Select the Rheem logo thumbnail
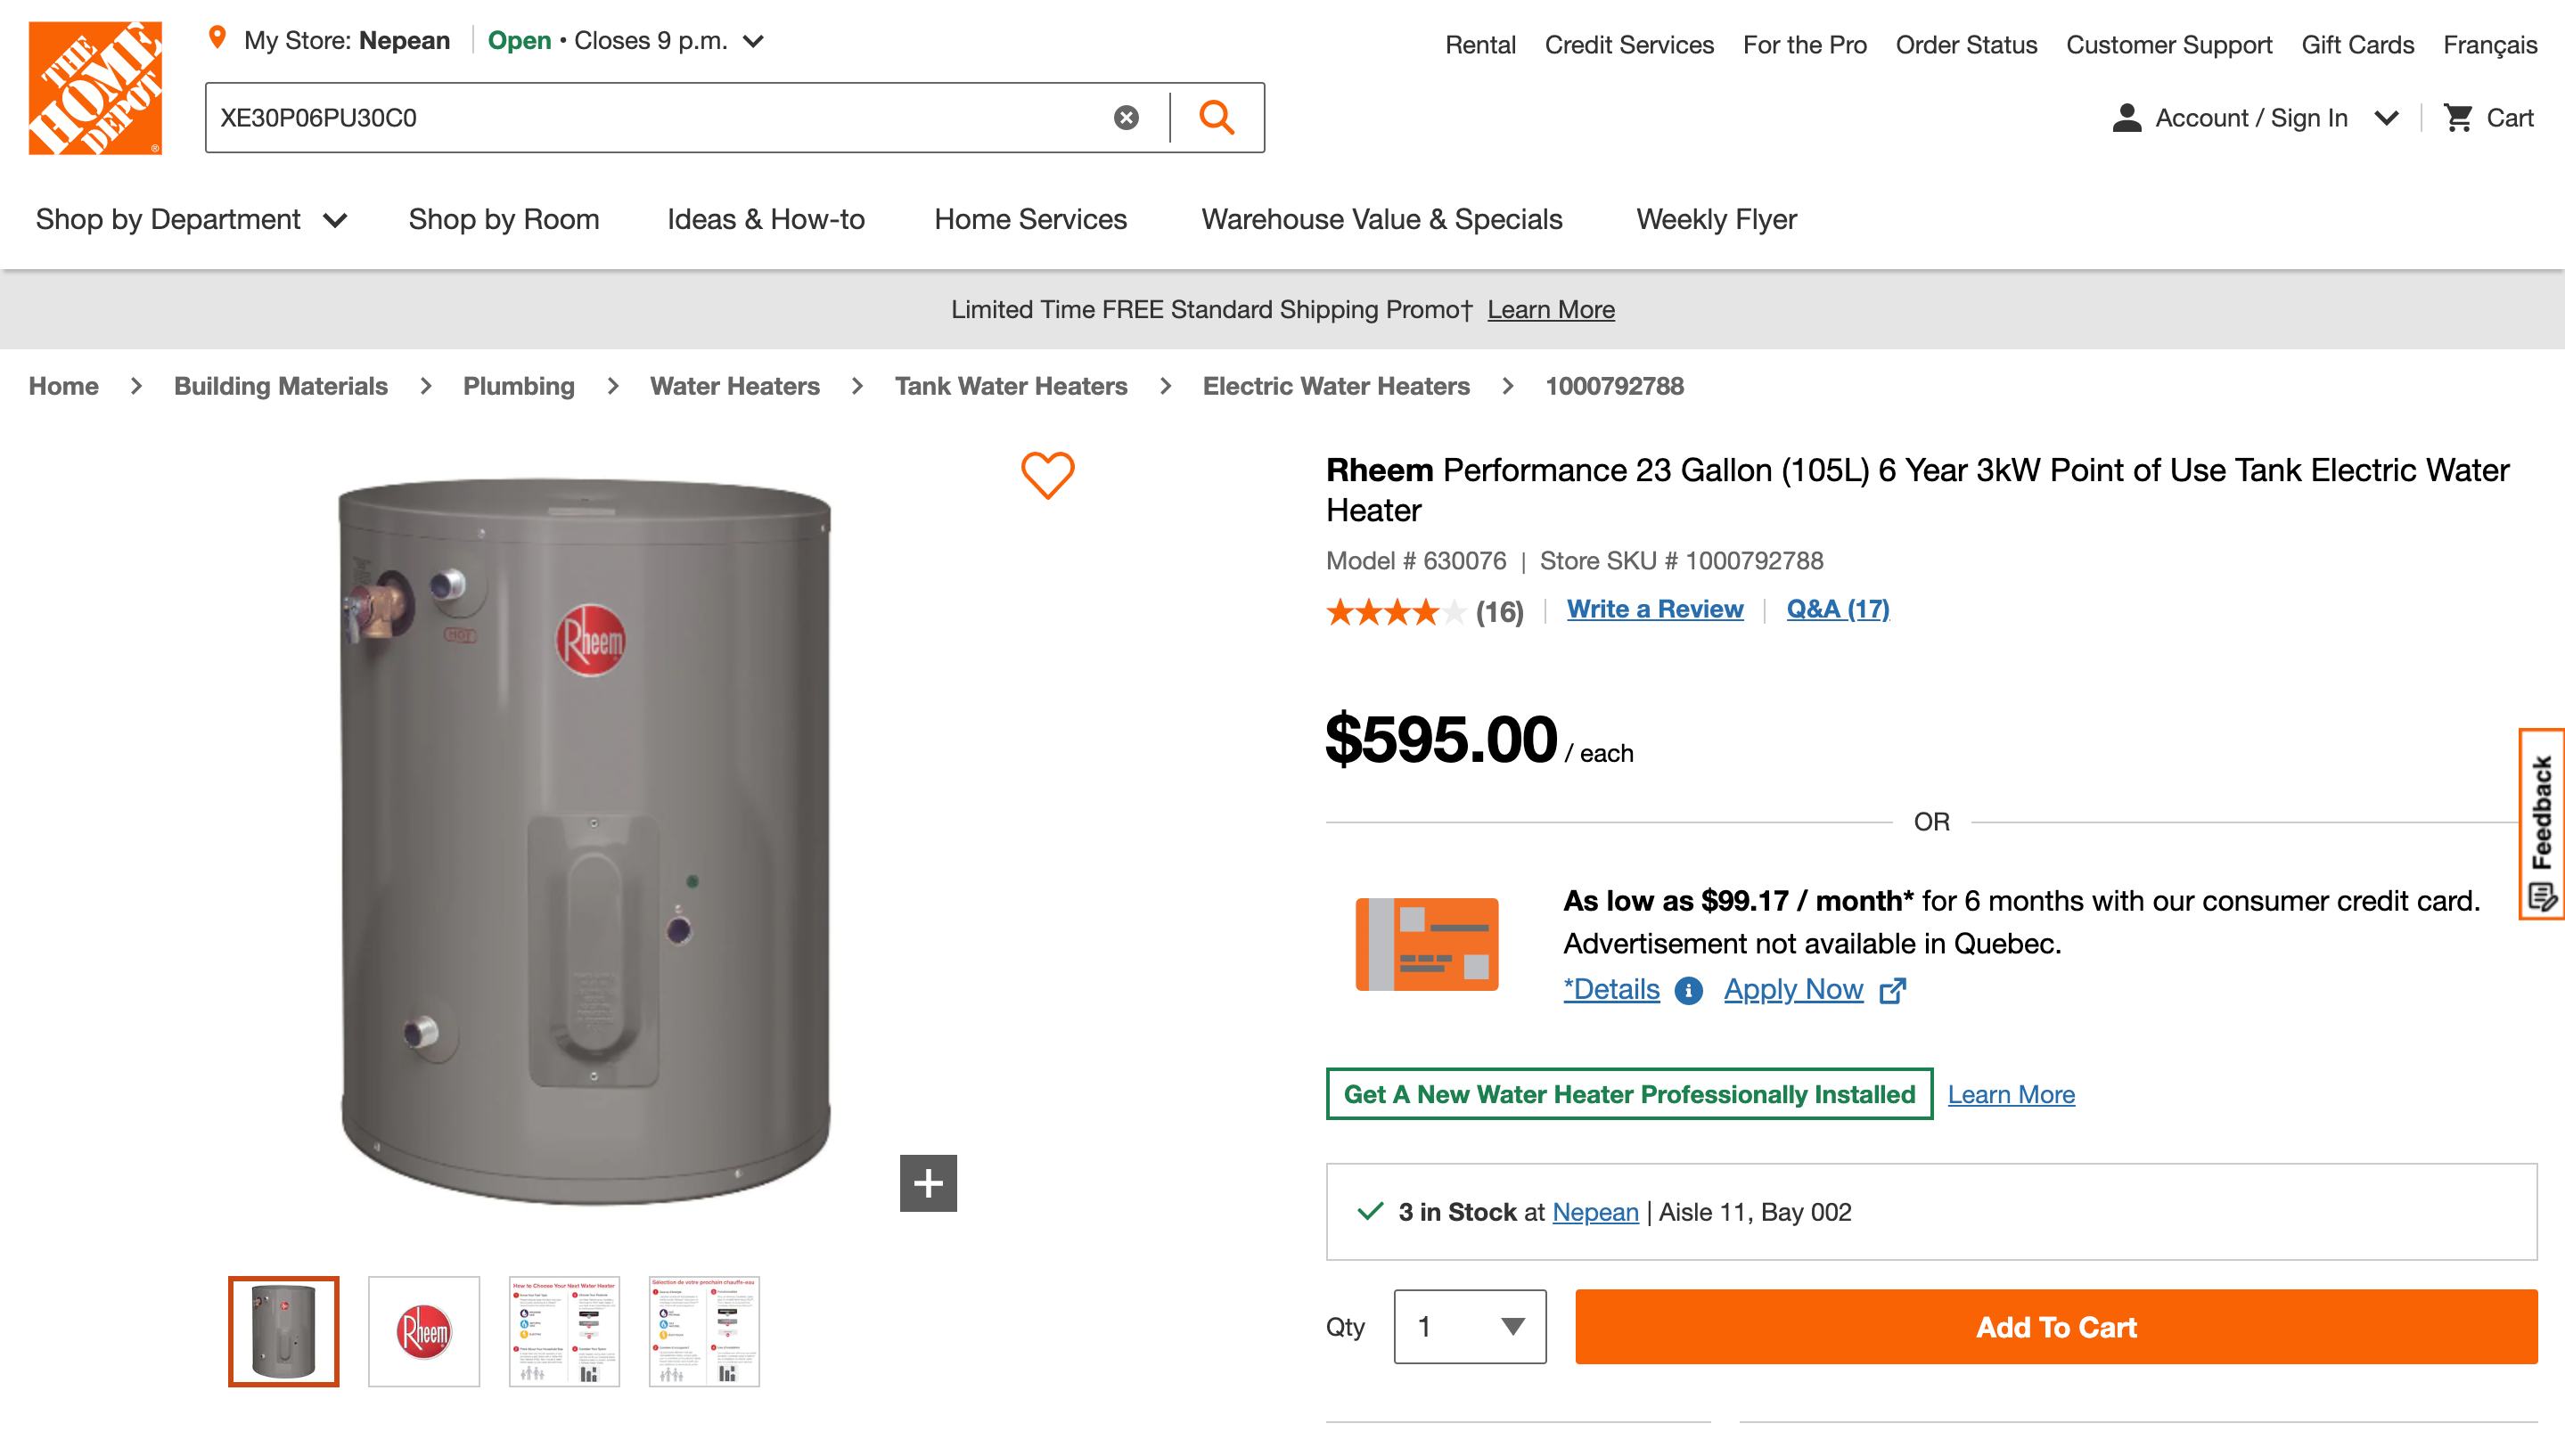This screenshot has height=1456, width=2565. coord(424,1331)
